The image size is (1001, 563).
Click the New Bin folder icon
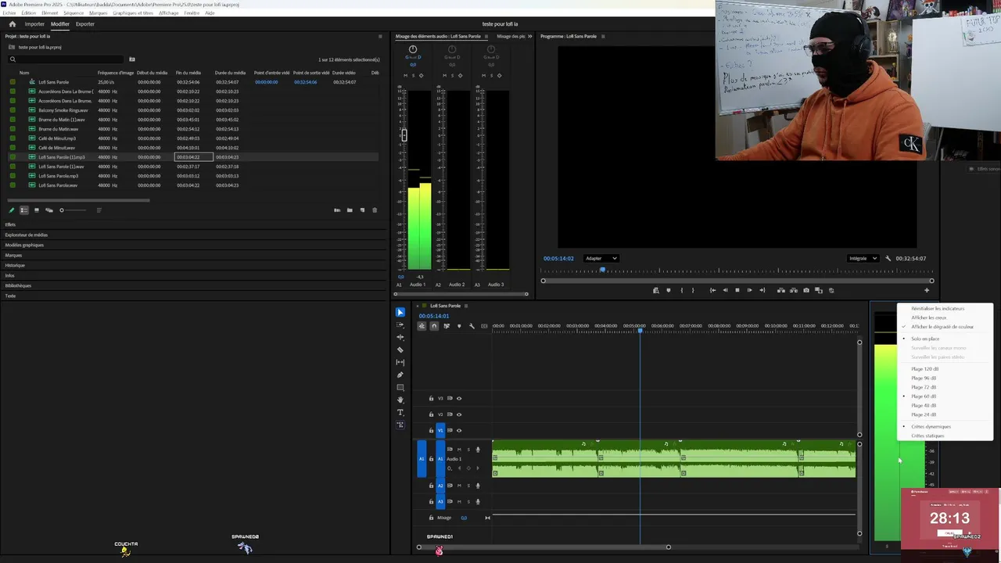click(350, 210)
